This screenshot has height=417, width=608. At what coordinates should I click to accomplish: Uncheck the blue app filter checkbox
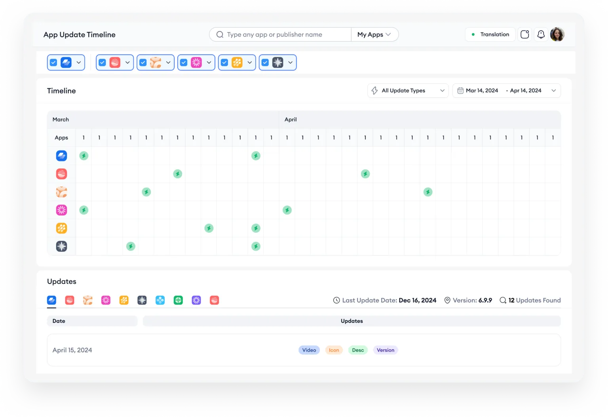53,63
